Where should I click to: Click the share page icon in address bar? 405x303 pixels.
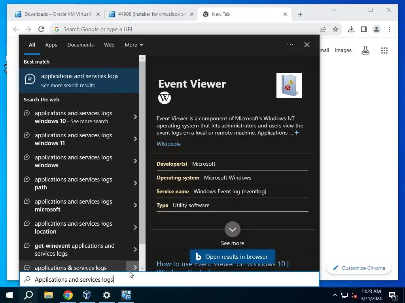(323, 29)
